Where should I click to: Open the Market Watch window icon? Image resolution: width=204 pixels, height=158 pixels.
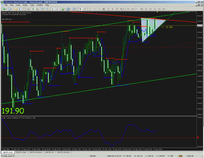point(21,9)
